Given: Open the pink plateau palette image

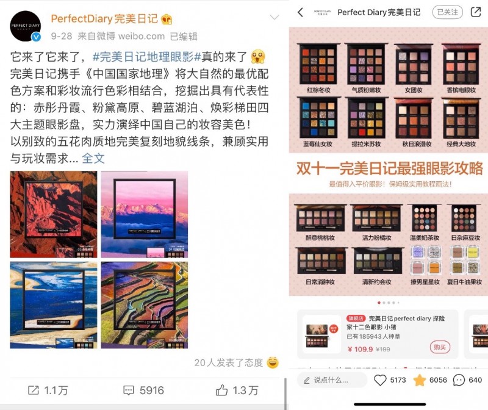Looking at the screenshot, I should click(145, 215).
